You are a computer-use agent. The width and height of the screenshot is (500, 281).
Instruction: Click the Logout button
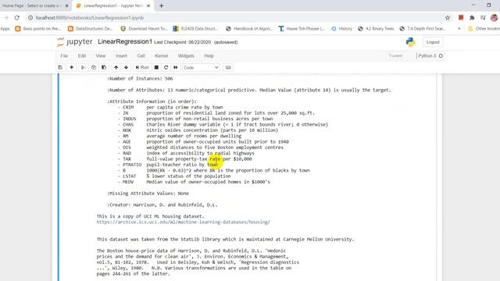tap(433, 42)
